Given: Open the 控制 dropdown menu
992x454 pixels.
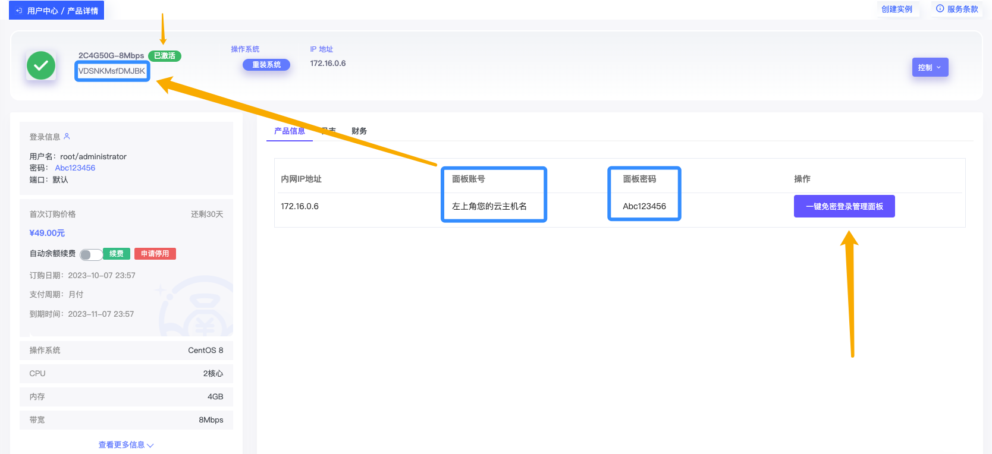Looking at the screenshot, I should coord(930,67).
